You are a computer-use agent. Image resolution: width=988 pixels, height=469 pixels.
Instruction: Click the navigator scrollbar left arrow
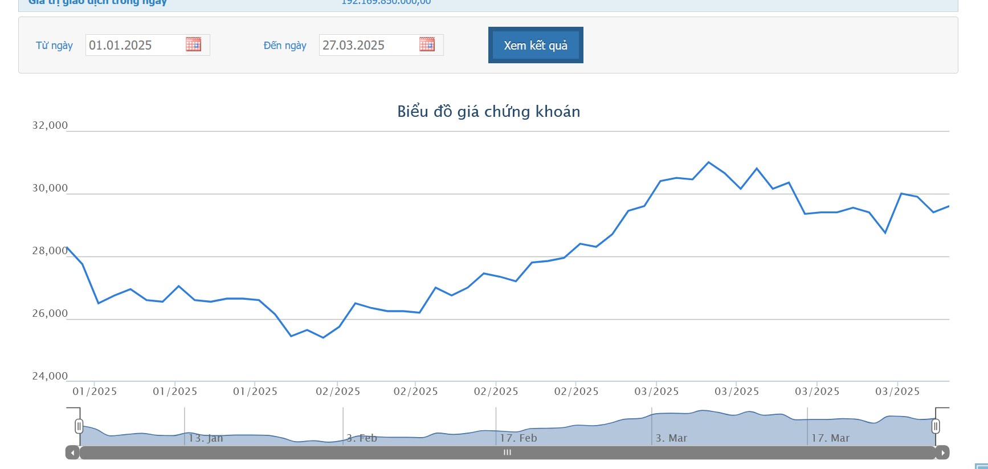(x=72, y=452)
